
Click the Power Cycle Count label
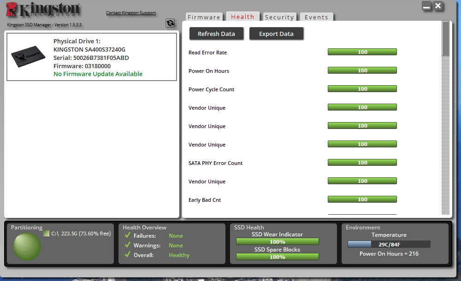[x=212, y=89]
